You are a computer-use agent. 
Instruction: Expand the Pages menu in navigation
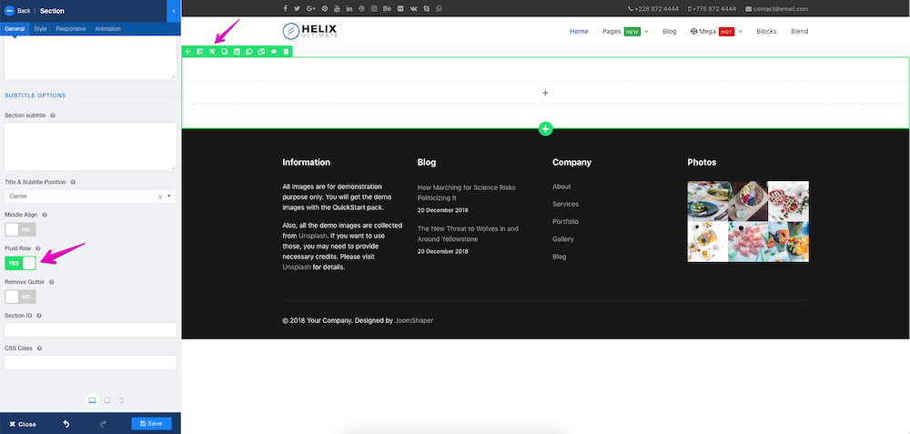[x=625, y=31]
